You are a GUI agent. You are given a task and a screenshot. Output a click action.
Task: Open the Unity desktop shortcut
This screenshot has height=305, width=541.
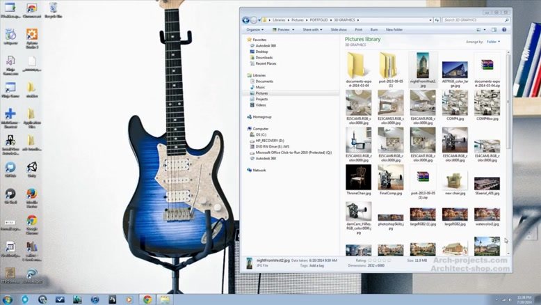tap(31, 169)
